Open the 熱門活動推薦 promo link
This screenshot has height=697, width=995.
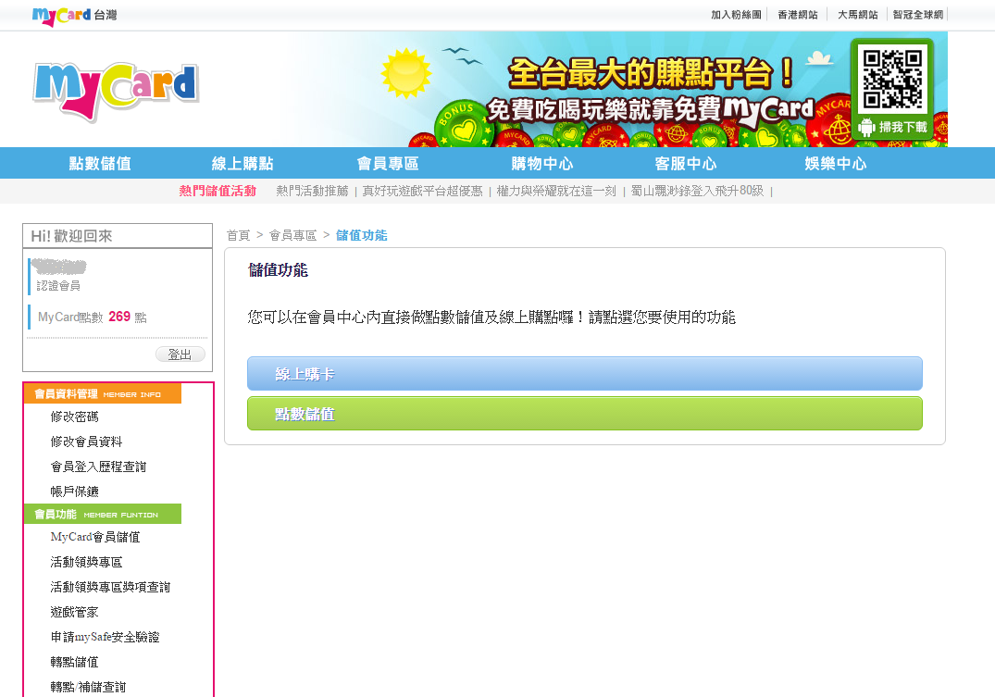tap(312, 191)
